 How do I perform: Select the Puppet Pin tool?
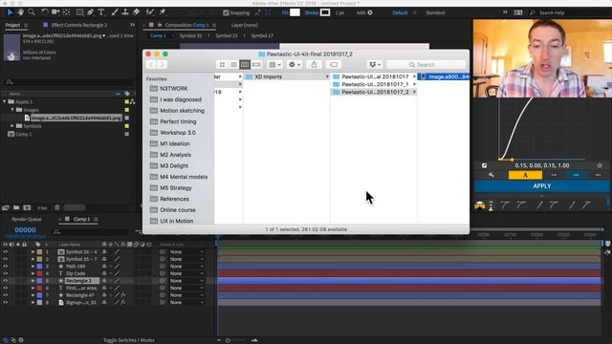coord(163,12)
